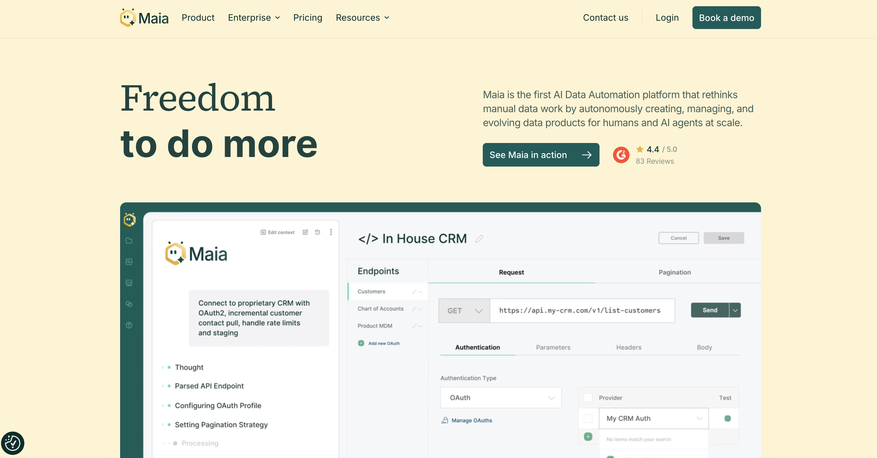Click the new chat compose icon
Screen dimensions: 877x458
pyautogui.click(x=305, y=232)
